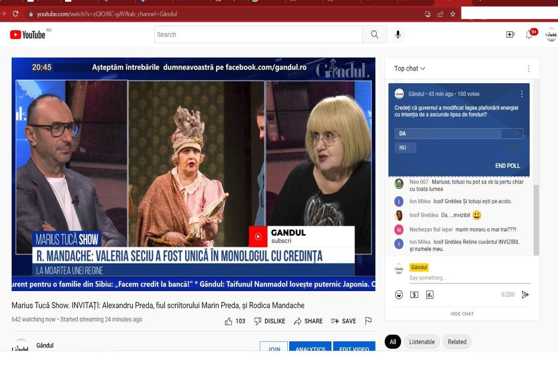Viewport: 558px width, 372px height.
Task: Click END POLL
Action: pos(508,166)
